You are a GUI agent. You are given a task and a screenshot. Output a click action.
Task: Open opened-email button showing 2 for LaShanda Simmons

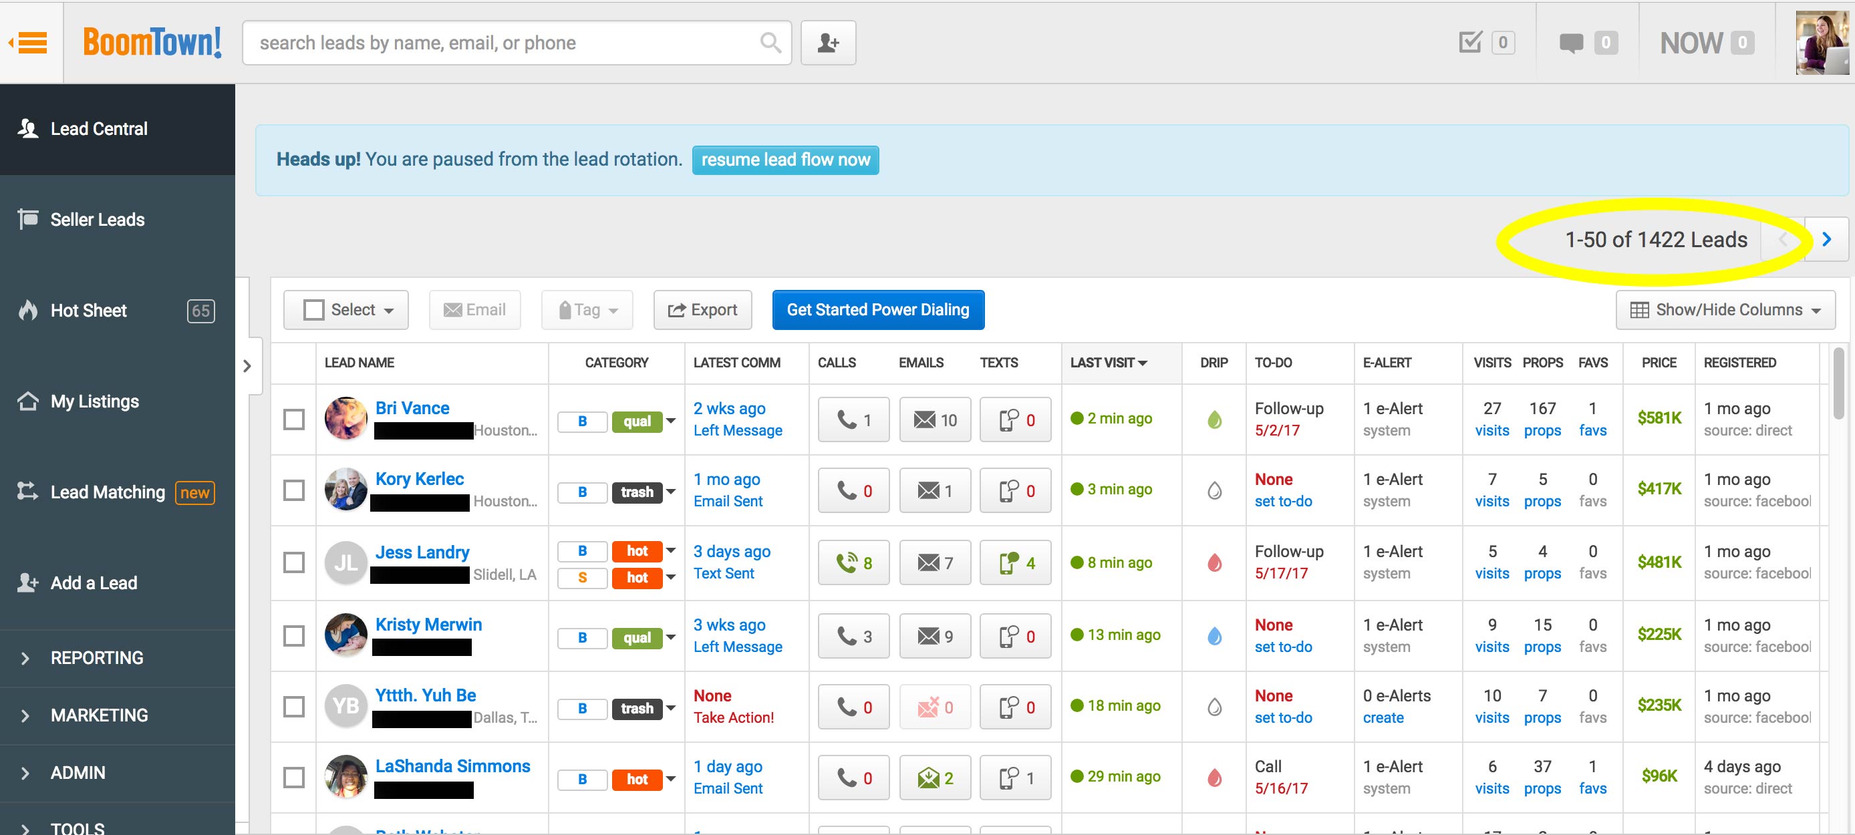(x=935, y=778)
